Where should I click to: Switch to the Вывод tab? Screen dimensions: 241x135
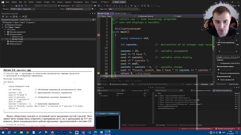coord(200,125)
